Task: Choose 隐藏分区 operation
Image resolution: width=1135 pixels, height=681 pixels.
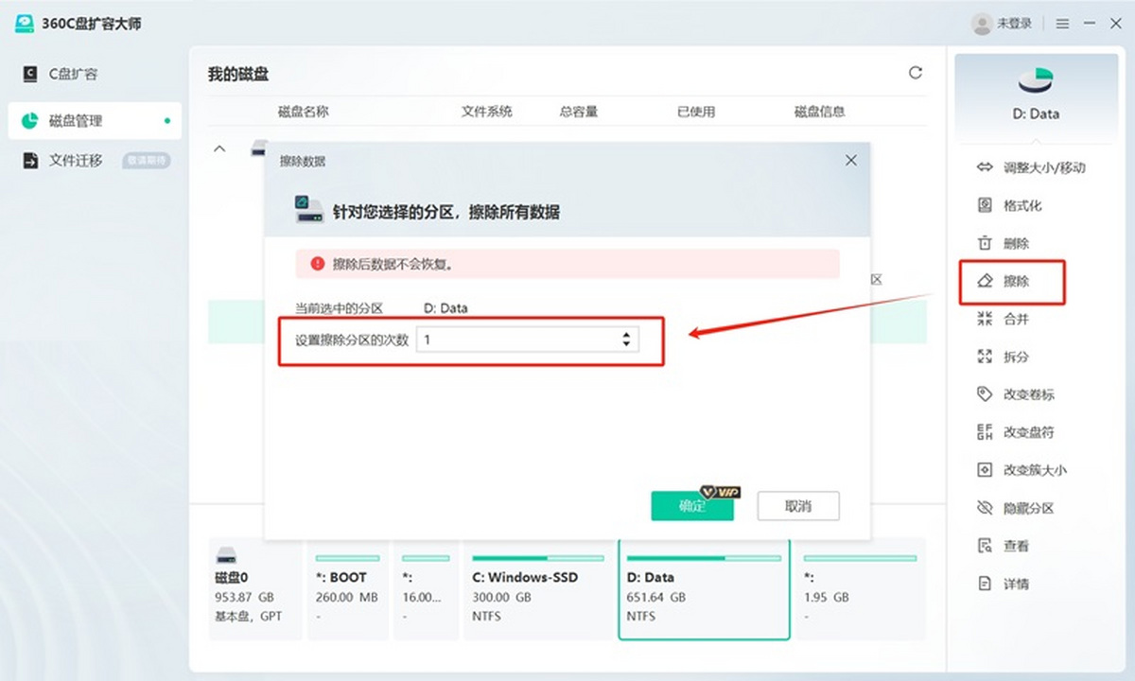Action: tap(1016, 508)
